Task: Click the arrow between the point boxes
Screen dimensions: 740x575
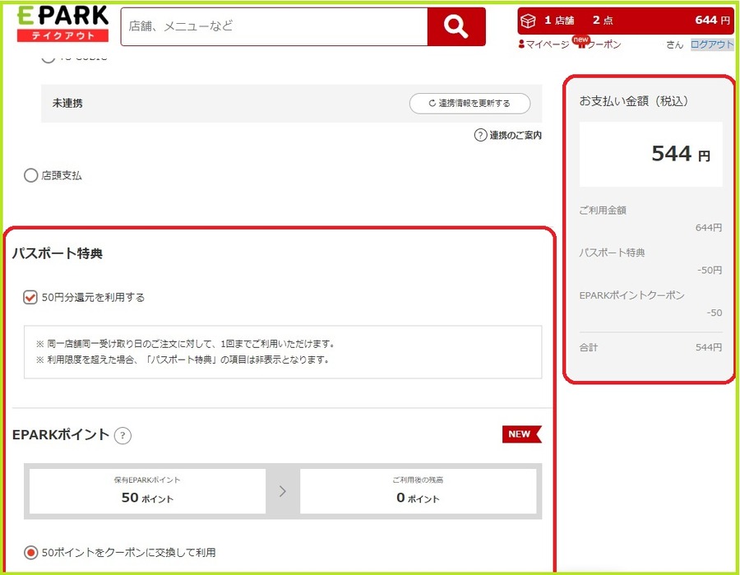Action: pyautogui.click(x=283, y=491)
